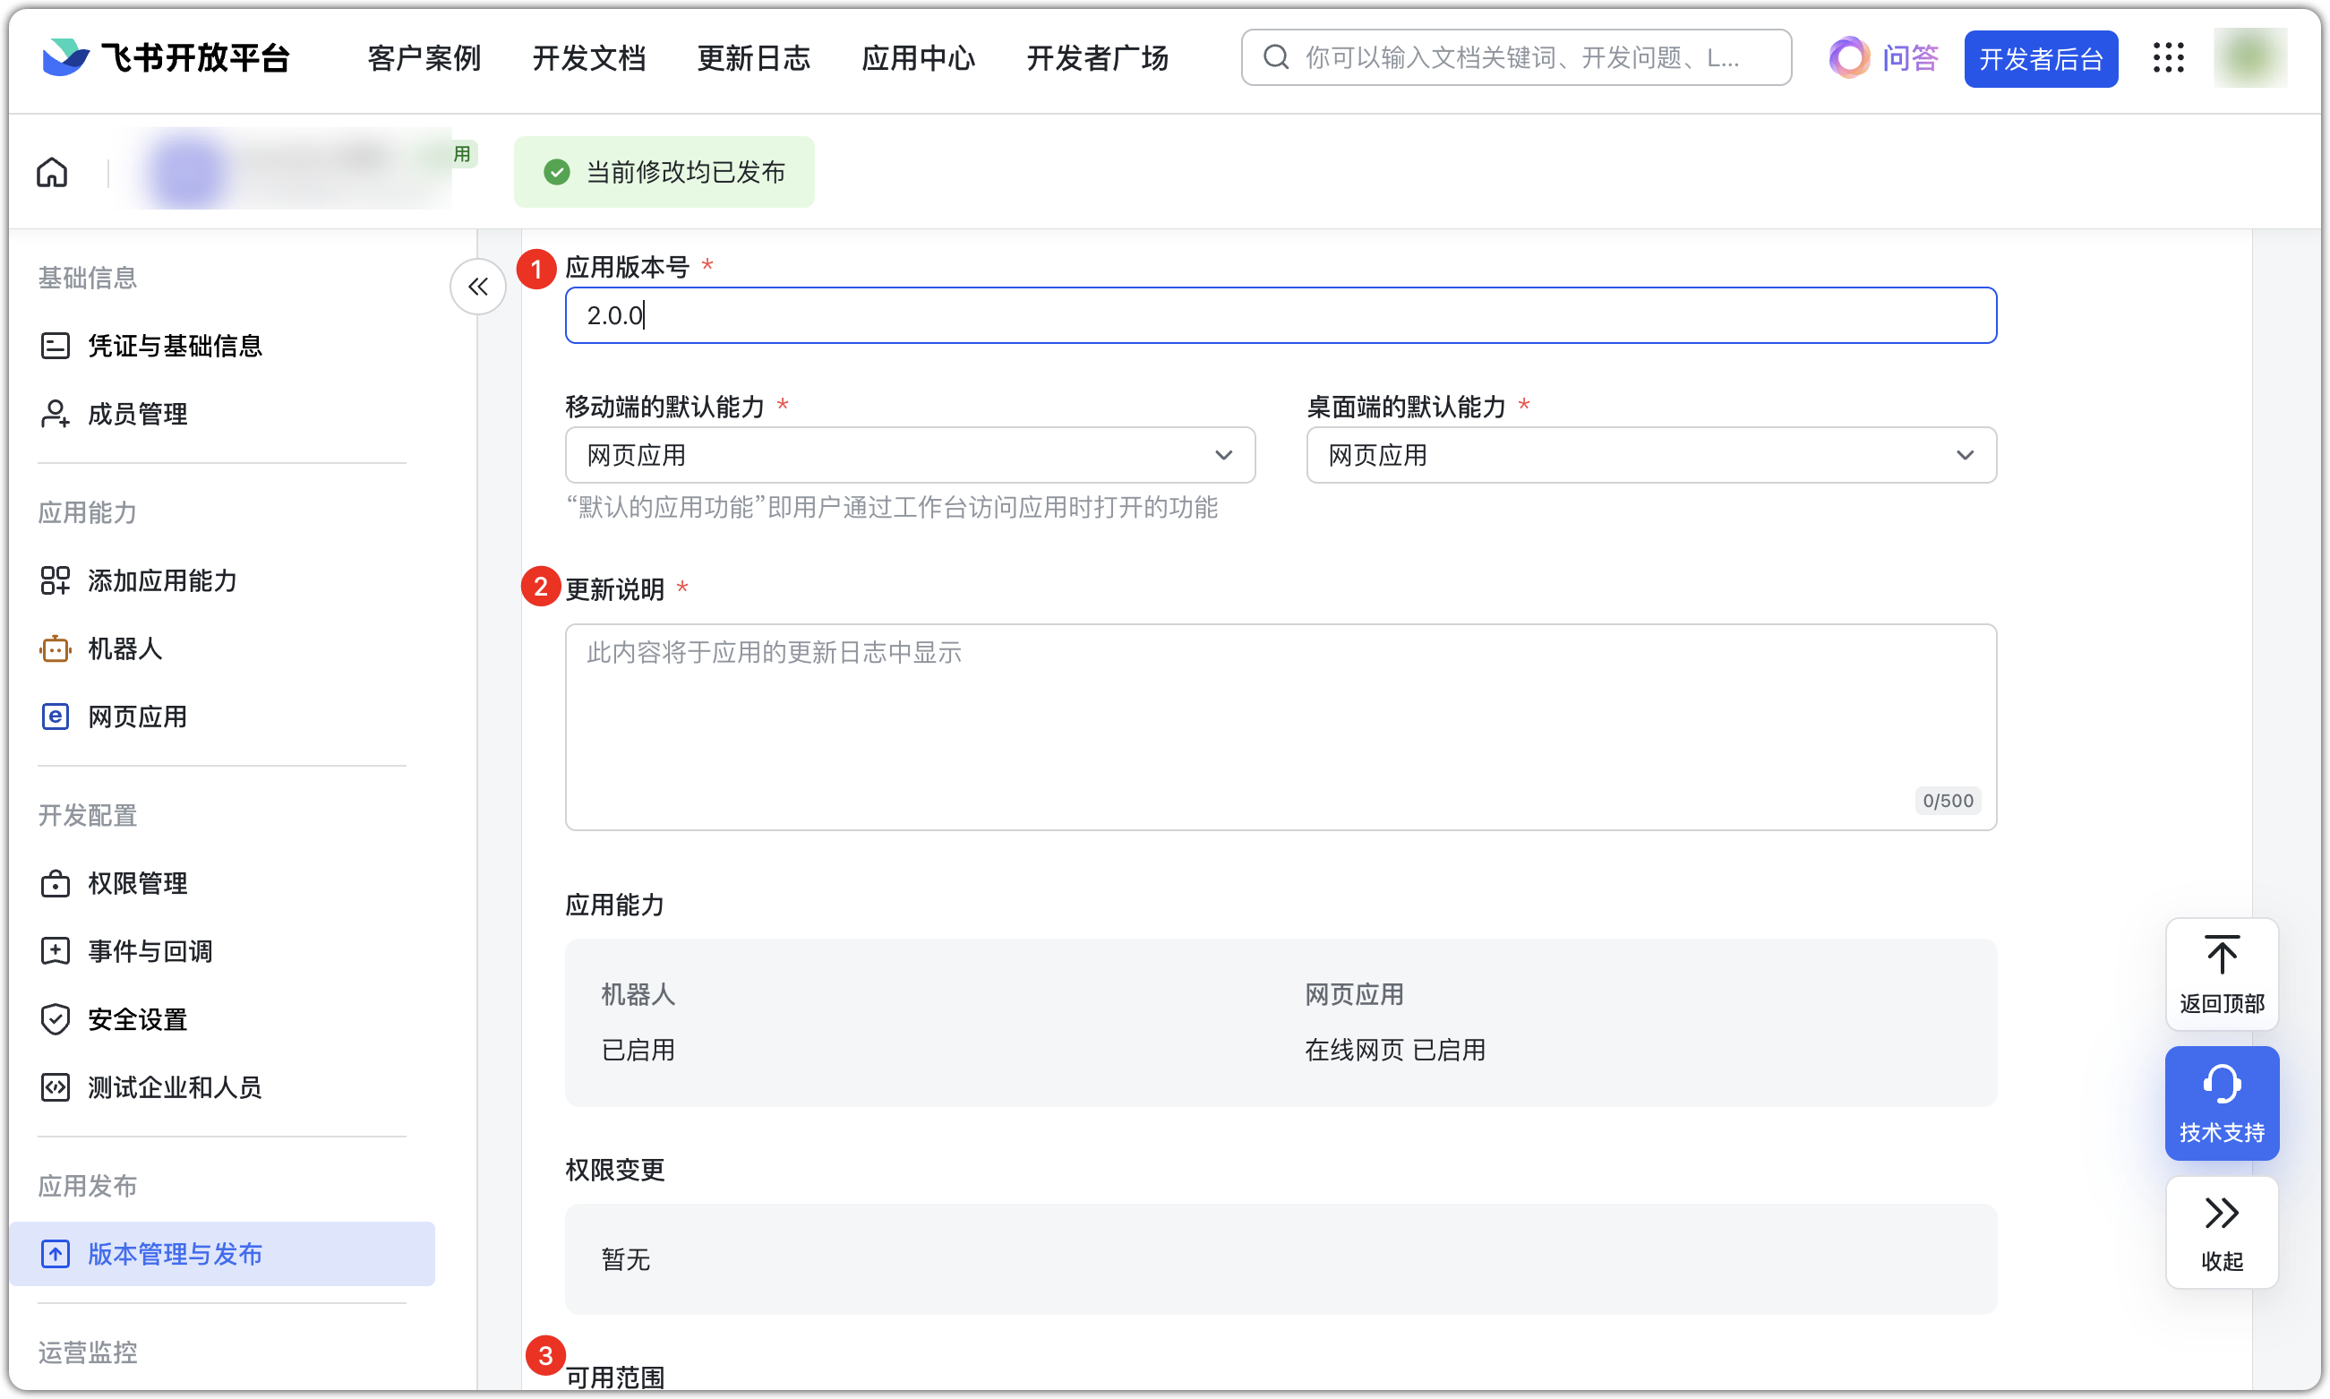Viewport: 2330px width, 1399px height.
Task: Open 网页应用 from the sidebar icon
Action: [56, 717]
